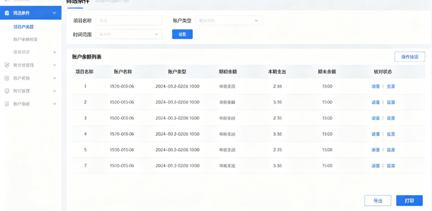Click the 导出 button

point(378,200)
